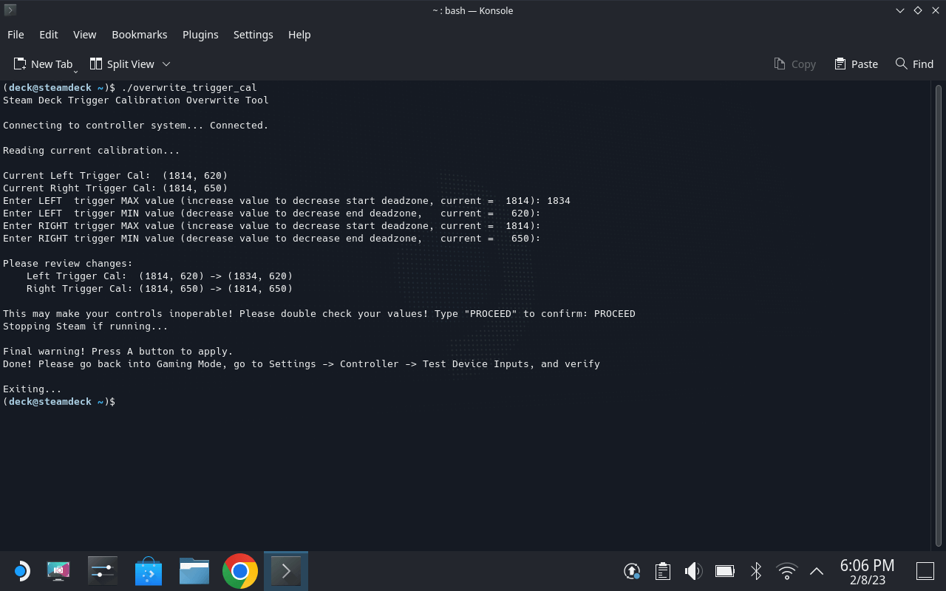Launch Google Chrome from the taskbar
The image size is (946, 591).
(x=240, y=571)
